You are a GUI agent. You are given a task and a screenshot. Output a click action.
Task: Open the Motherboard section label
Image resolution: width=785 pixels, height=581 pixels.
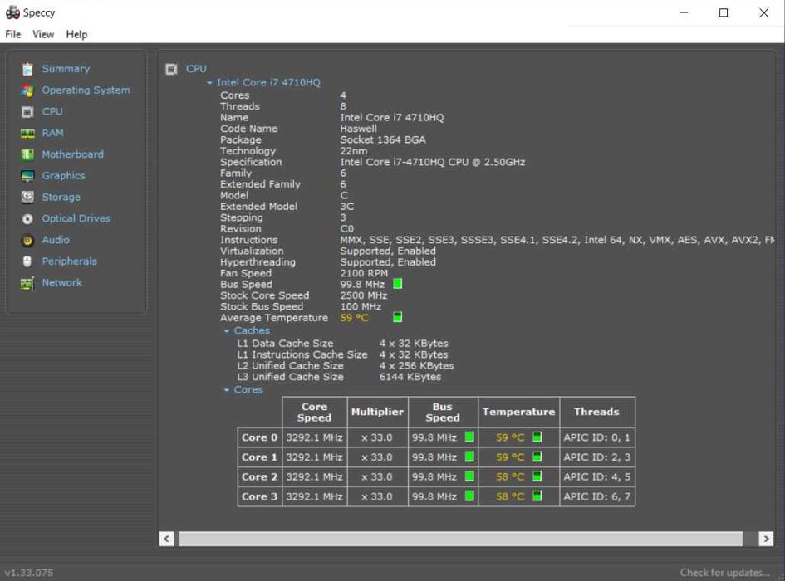pyautogui.click(x=72, y=154)
